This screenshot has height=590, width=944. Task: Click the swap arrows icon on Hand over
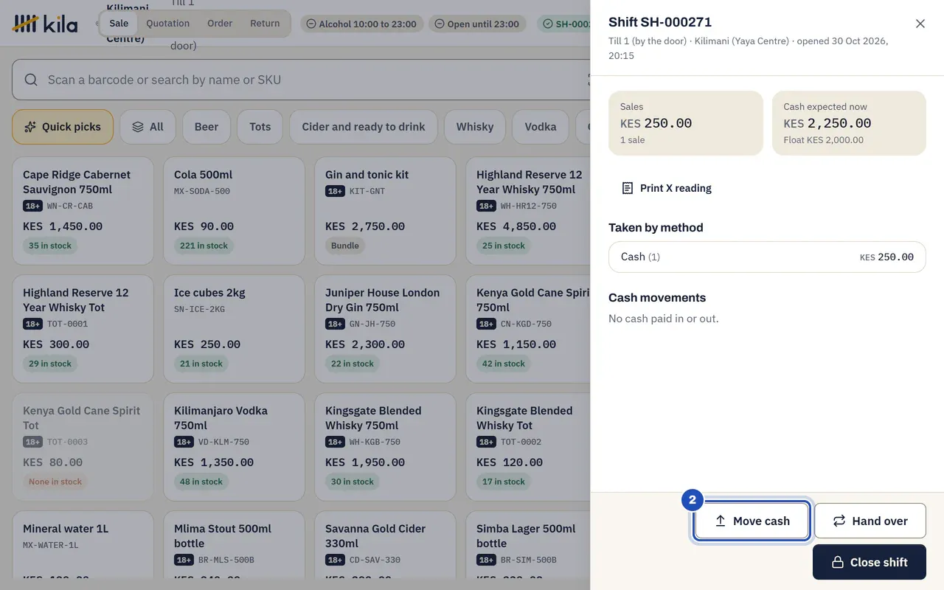839,521
